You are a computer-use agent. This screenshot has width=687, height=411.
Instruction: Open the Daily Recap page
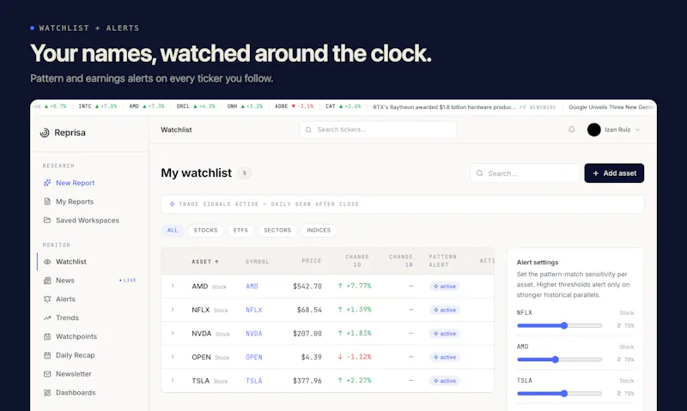75,355
